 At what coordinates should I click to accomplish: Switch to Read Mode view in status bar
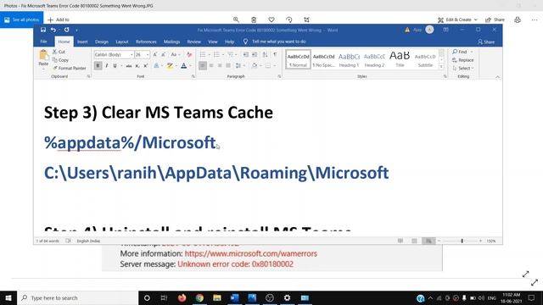400,241
